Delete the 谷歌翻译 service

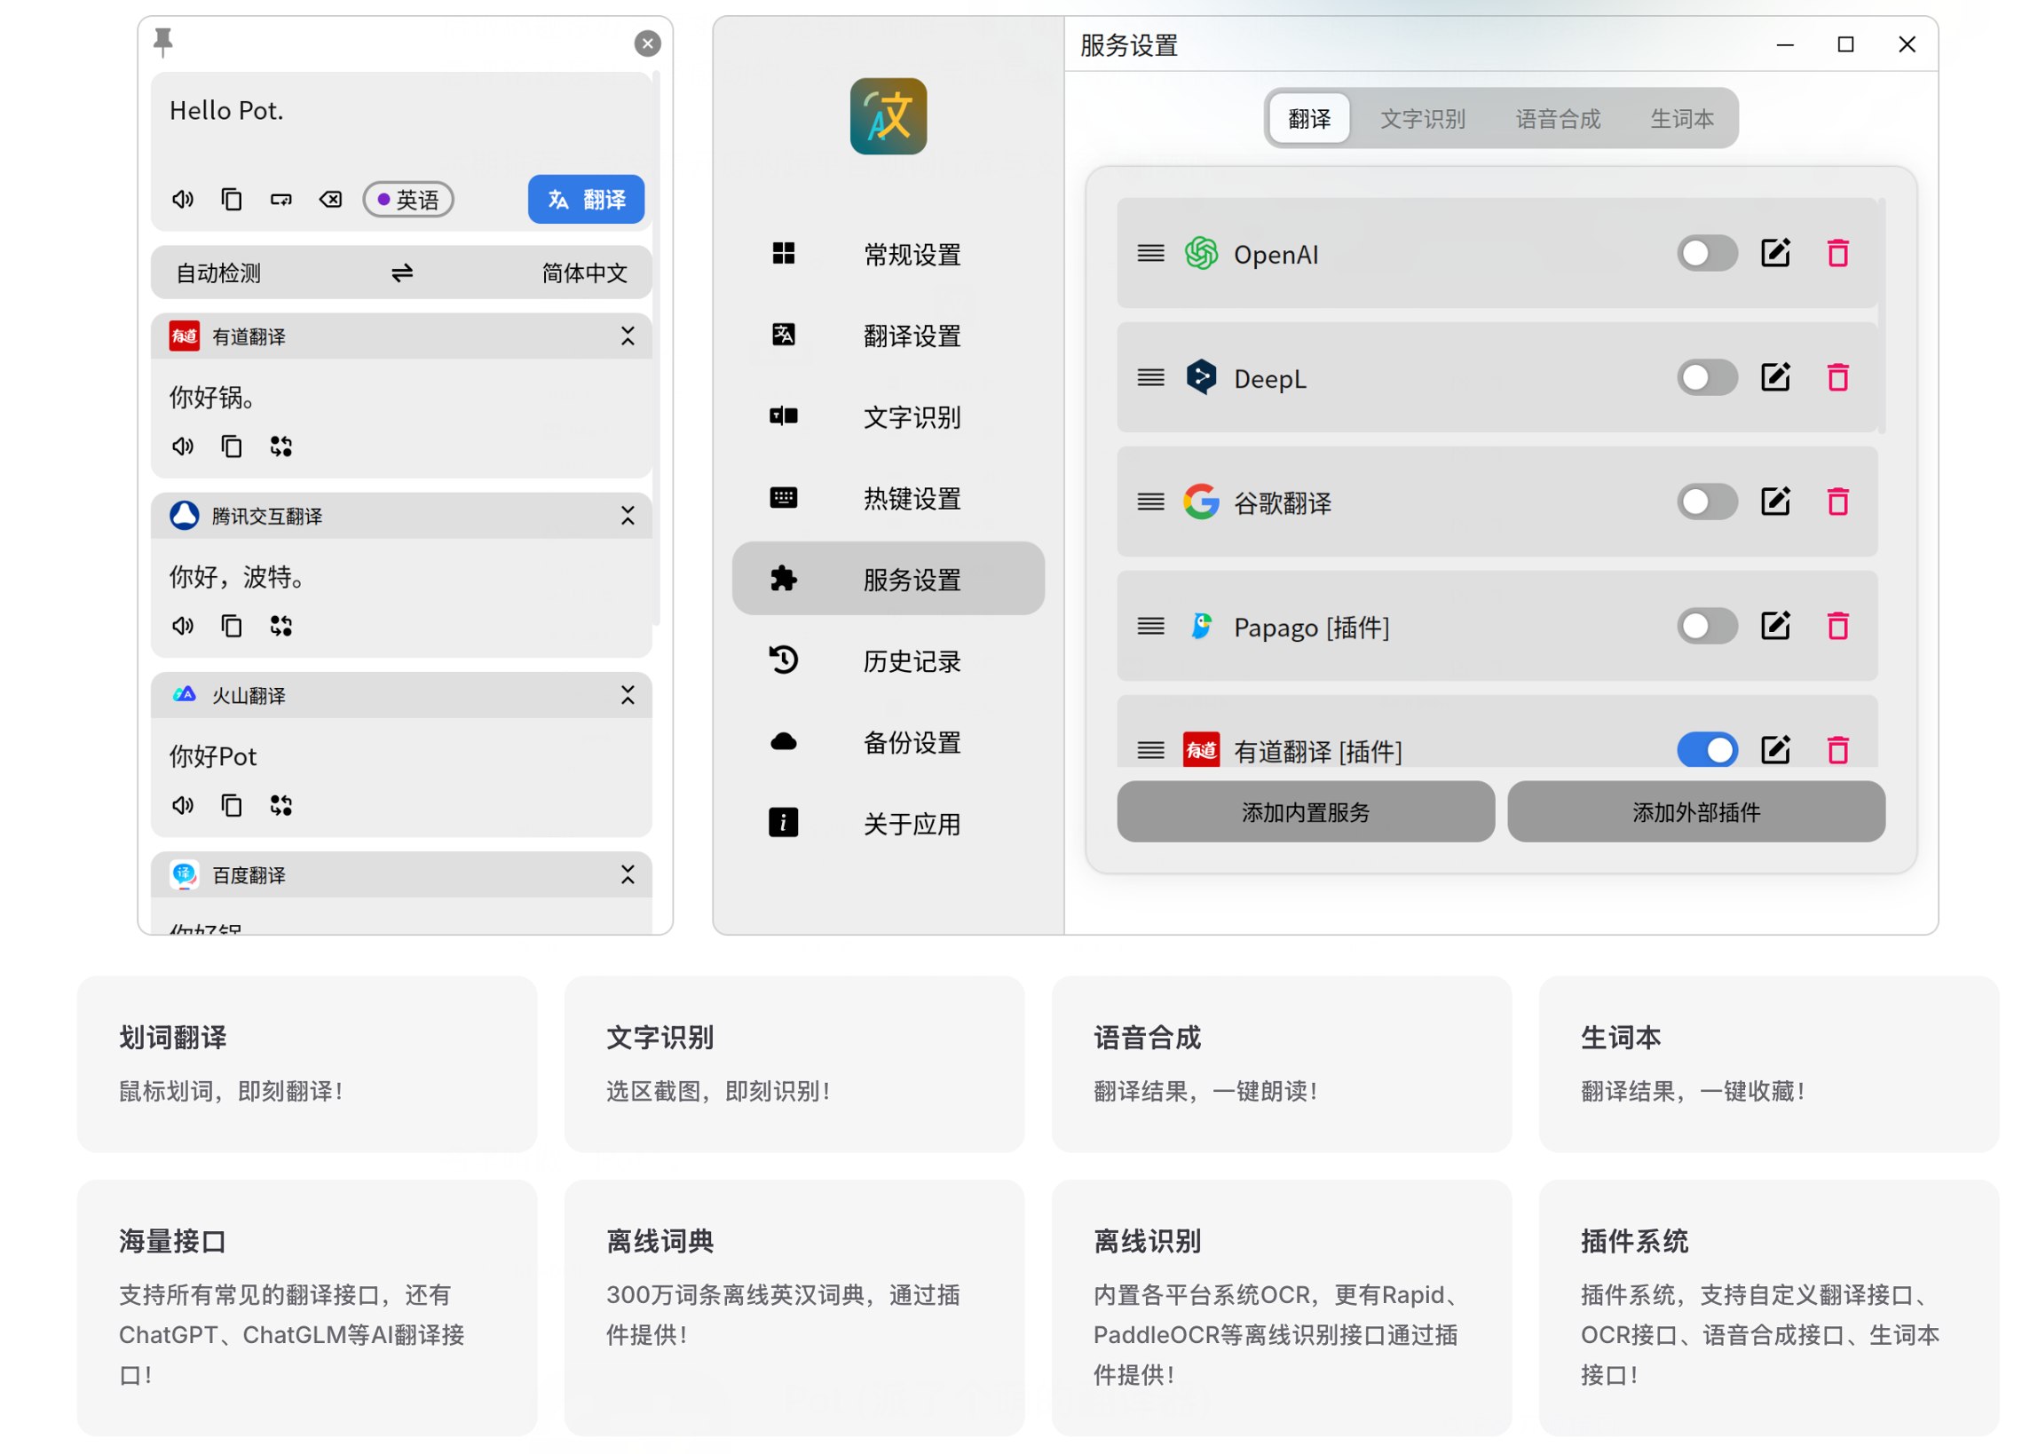(1837, 501)
